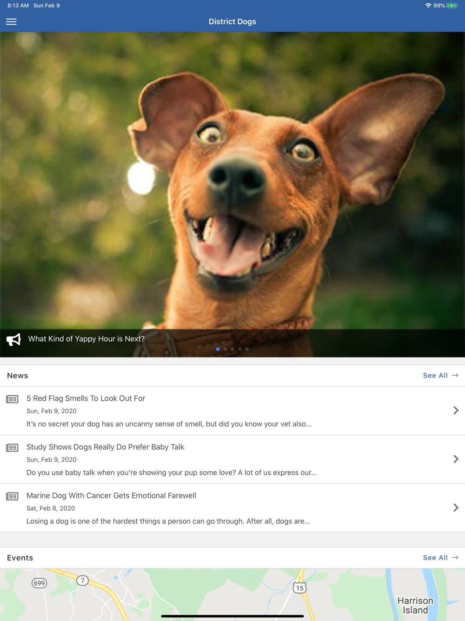This screenshot has height=621, width=465.
Task: Expand Marine Dog Farewell chevron
Action: [456, 507]
